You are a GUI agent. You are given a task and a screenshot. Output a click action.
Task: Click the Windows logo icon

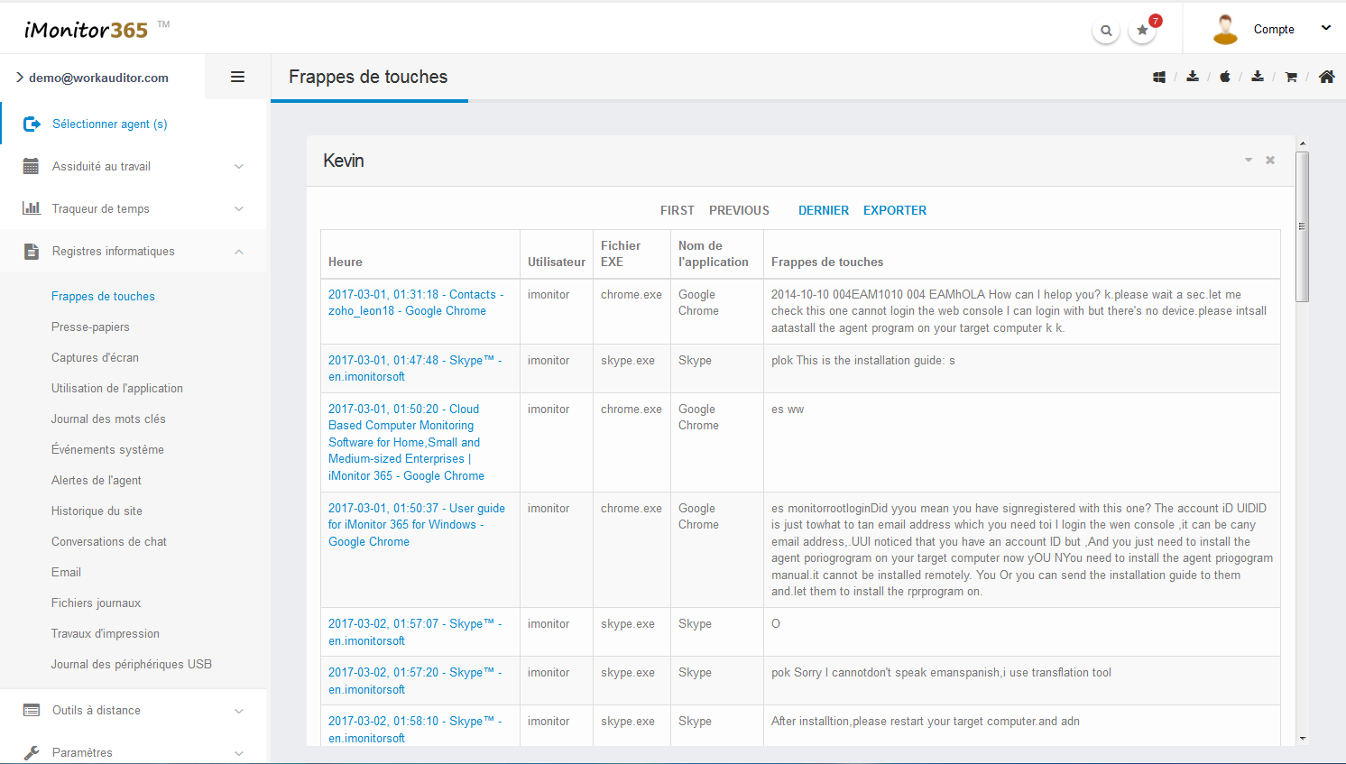click(x=1159, y=78)
